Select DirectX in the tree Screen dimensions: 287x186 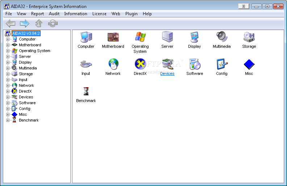(25, 91)
